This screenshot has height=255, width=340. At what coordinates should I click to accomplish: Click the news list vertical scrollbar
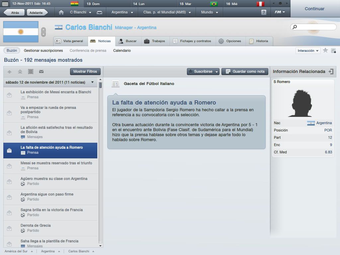click(100, 163)
